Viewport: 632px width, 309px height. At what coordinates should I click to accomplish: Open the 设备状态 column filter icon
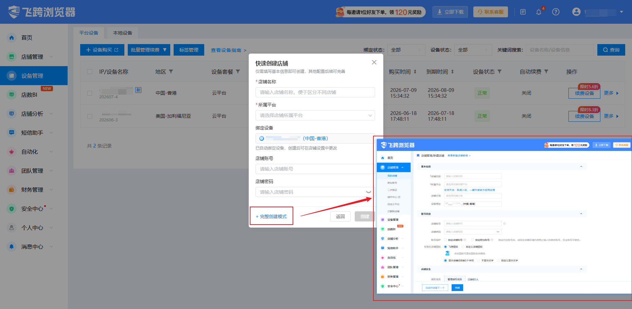(x=499, y=72)
